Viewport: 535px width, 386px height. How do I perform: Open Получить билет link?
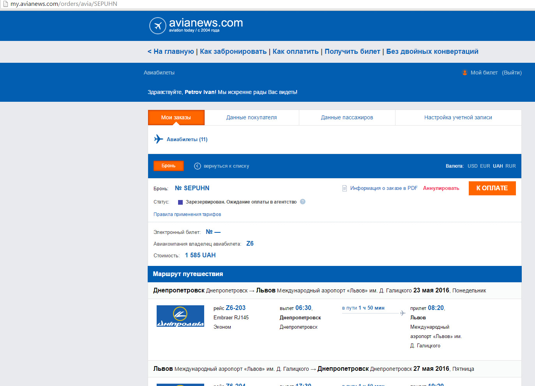pos(353,51)
